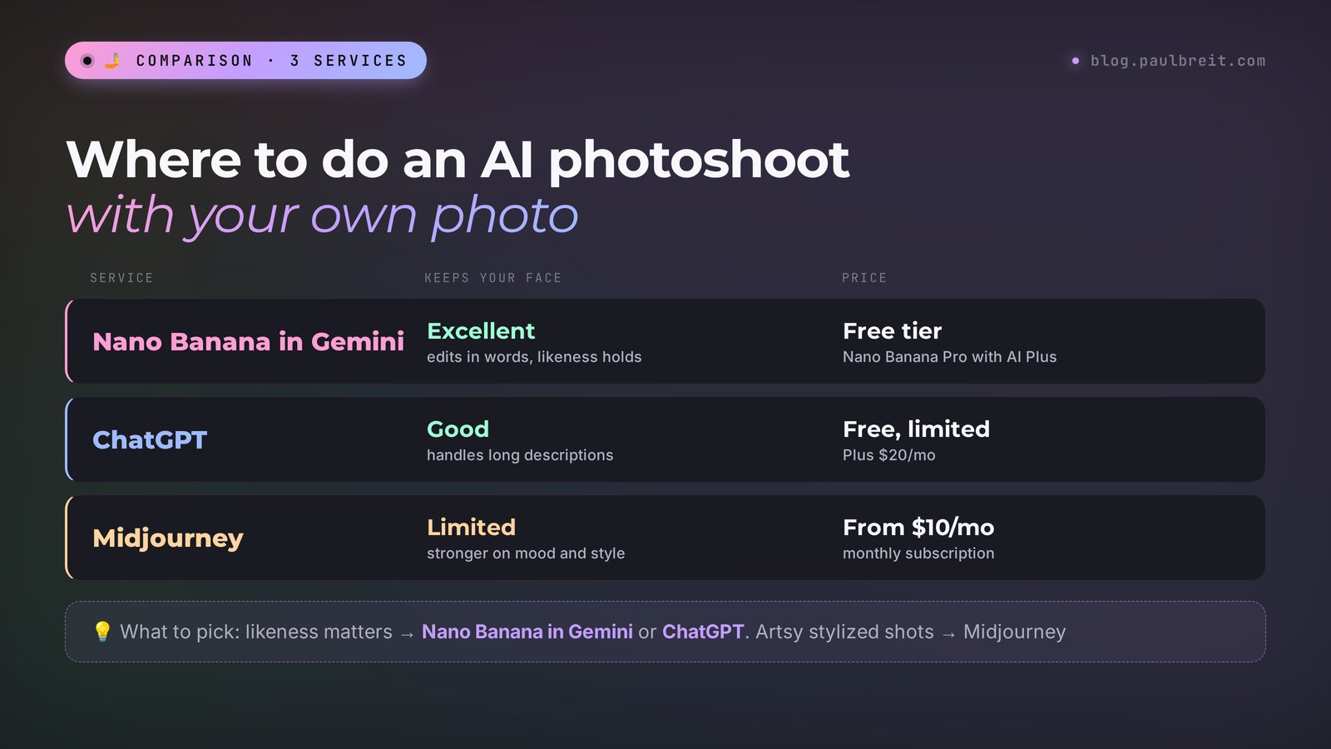Select the yellow "Midjourney" row title
Viewport: 1331px width, 749px height.
(x=168, y=538)
